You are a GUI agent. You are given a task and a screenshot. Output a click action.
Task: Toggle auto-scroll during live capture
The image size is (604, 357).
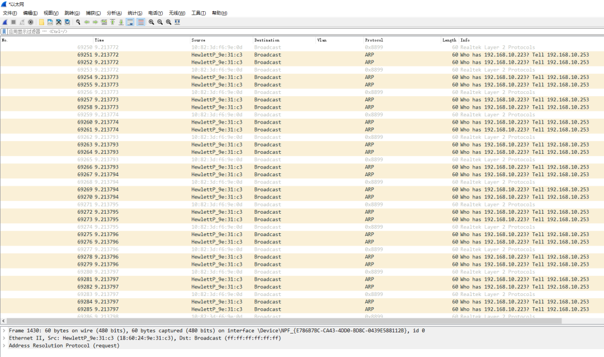[130, 22]
